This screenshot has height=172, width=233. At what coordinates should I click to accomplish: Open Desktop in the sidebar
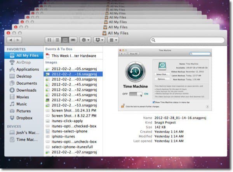[x=24, y=76]
